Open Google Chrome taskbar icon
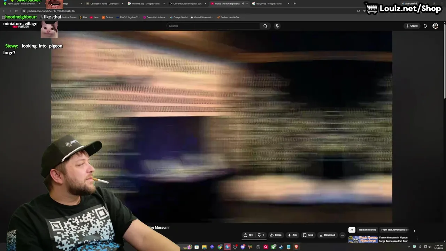This screenshot has height=251, width=446. 220,247
